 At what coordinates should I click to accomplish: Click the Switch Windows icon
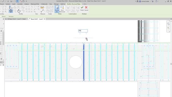coord(23,1)
